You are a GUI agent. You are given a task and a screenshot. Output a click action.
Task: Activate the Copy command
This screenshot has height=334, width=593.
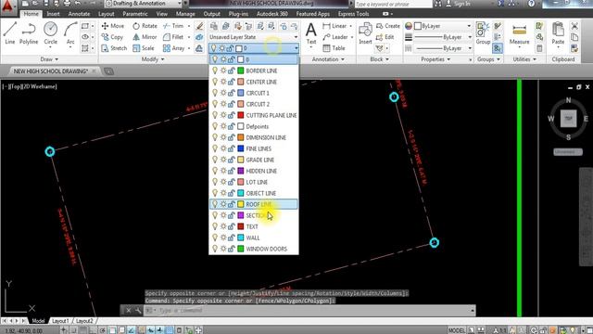pos(112,37)
